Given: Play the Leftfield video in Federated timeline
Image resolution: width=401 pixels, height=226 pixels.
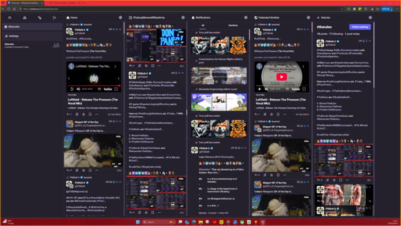Looking at the screenshot, I should pos(282,77).
